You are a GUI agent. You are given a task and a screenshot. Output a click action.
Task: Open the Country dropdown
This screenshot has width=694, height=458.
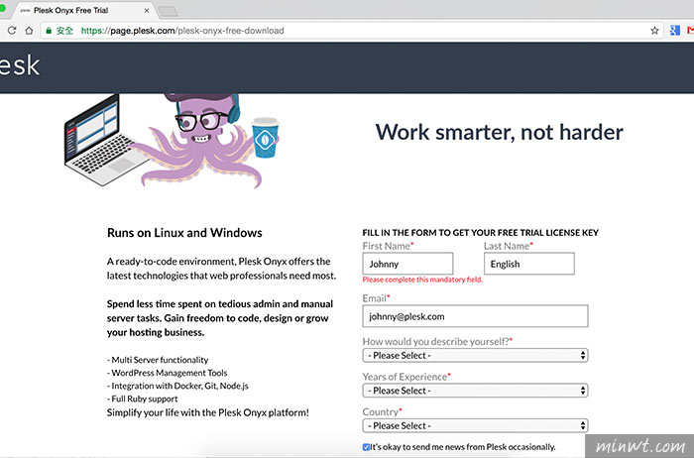click(475, 425)
